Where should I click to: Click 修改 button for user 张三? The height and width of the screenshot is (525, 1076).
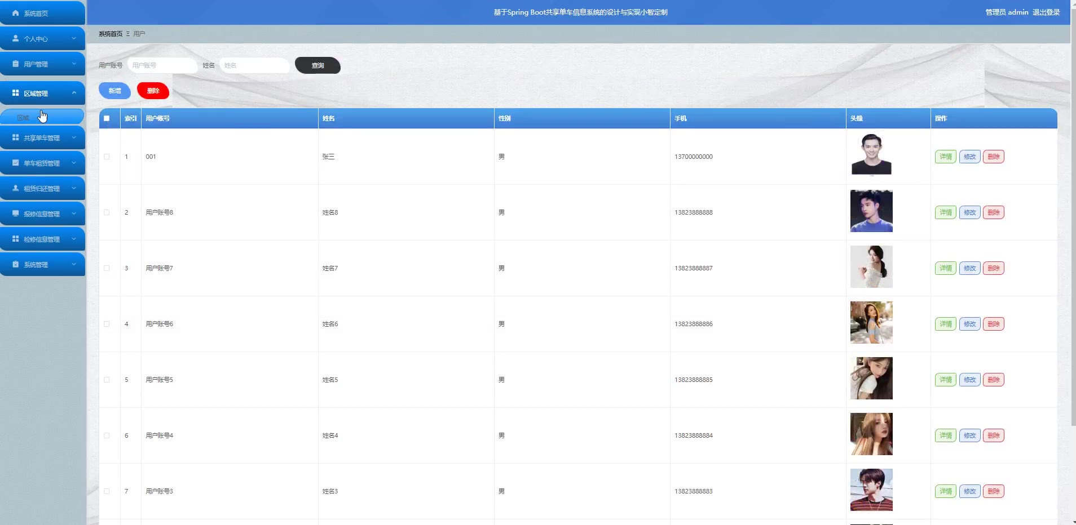pos(969,157)
